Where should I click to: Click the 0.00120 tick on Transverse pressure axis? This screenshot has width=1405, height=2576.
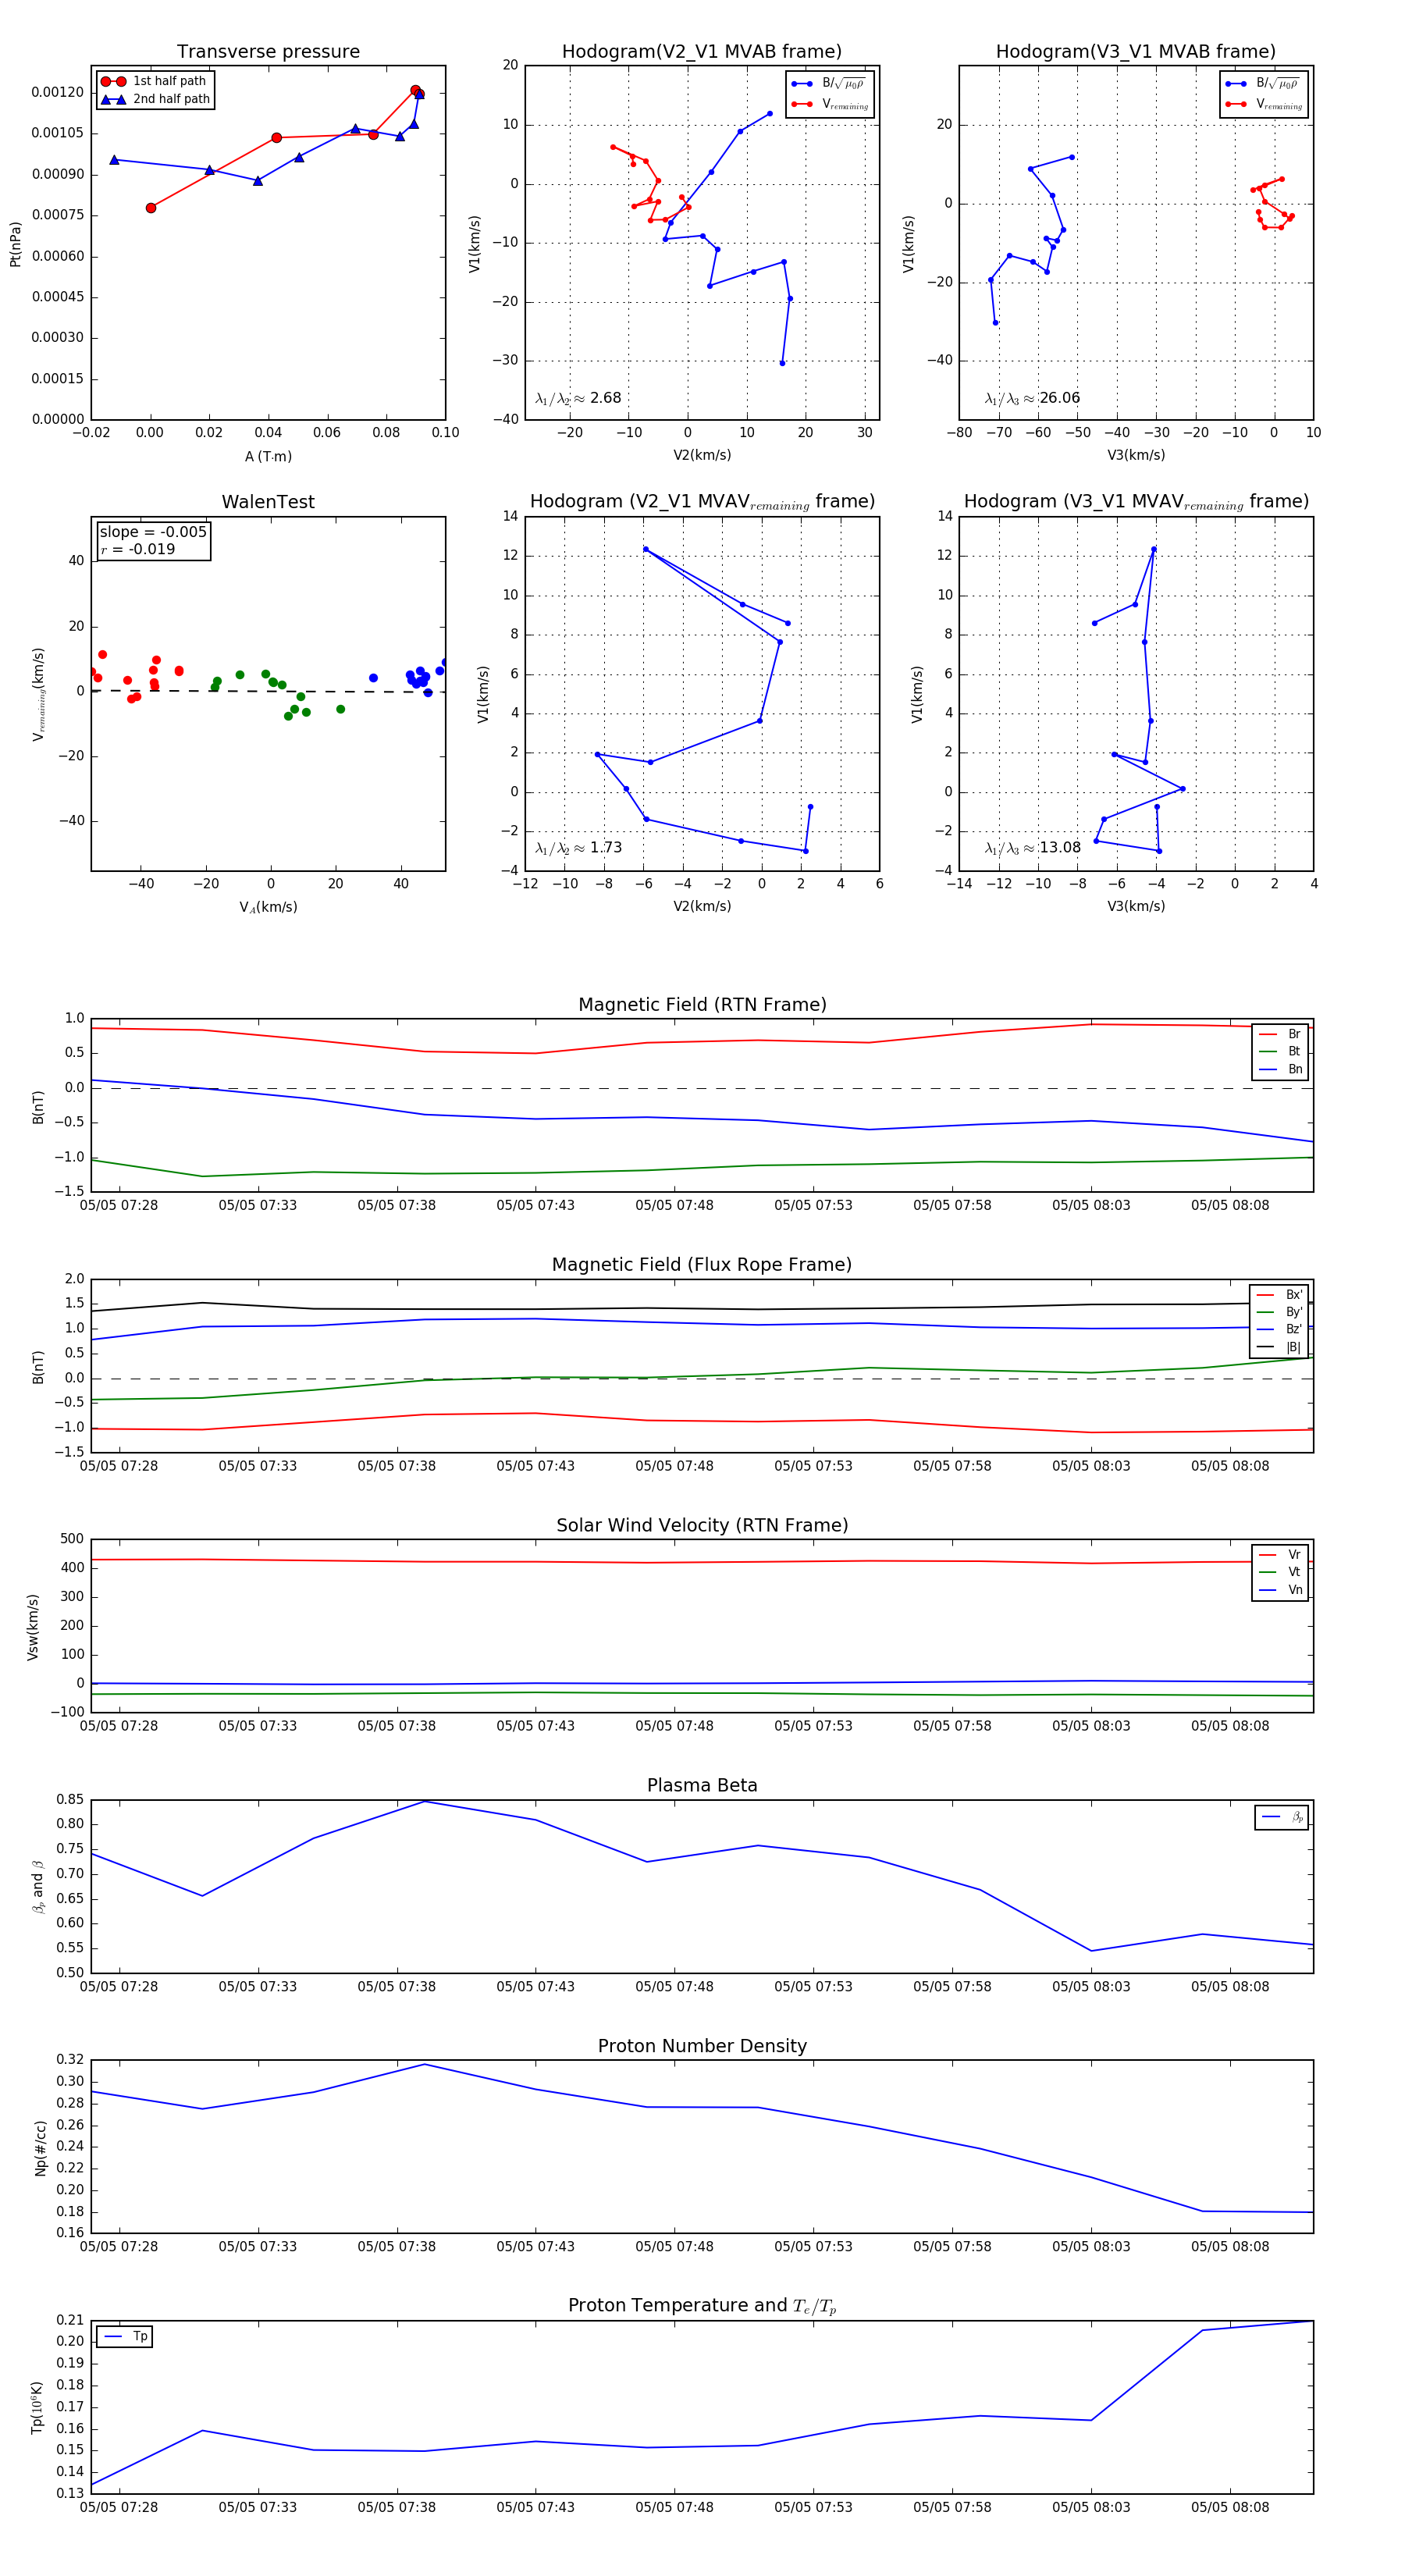coord(57,92)
